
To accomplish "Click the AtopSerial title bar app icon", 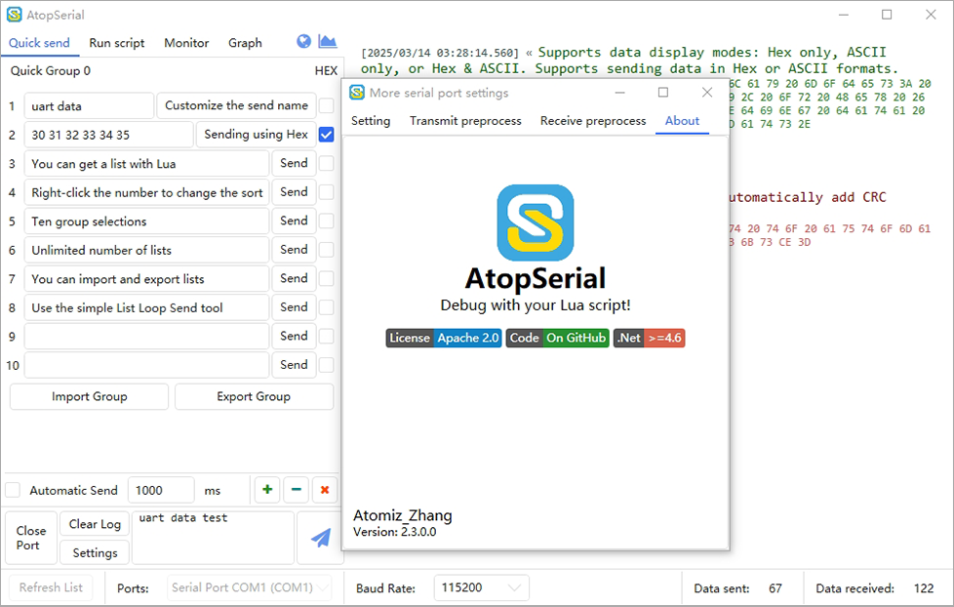I will click(x=14, y=15).
